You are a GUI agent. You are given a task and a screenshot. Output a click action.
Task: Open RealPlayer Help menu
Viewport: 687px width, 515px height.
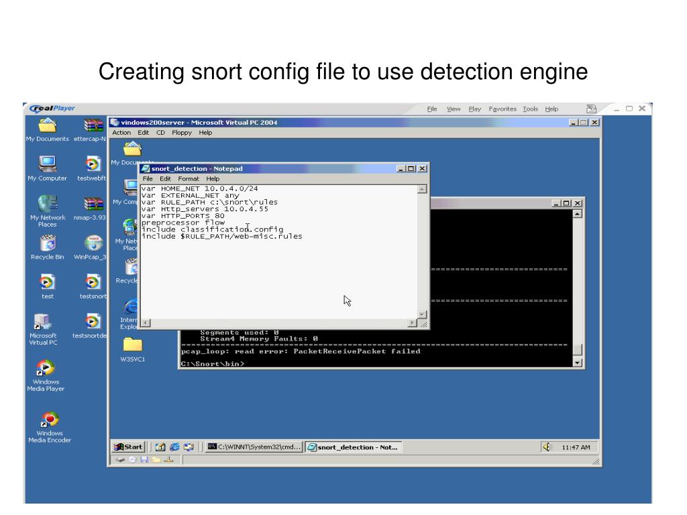coord(551,109)
